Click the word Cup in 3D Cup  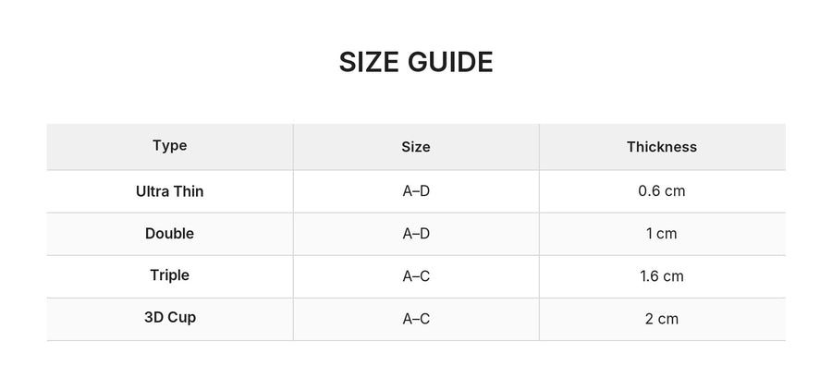click(x=182, y=318)
